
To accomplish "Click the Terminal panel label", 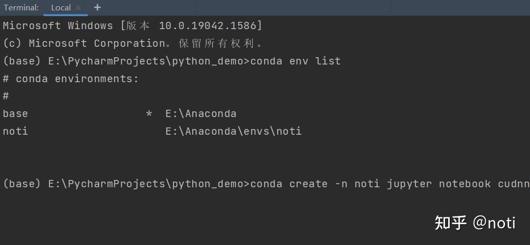I will (21, 8).
